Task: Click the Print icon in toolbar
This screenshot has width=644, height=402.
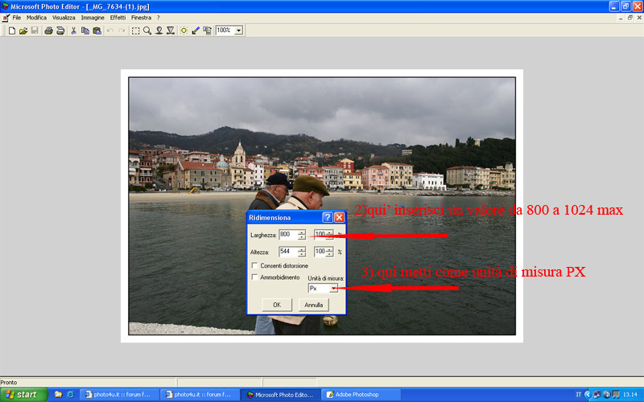Action: [48, 31]
